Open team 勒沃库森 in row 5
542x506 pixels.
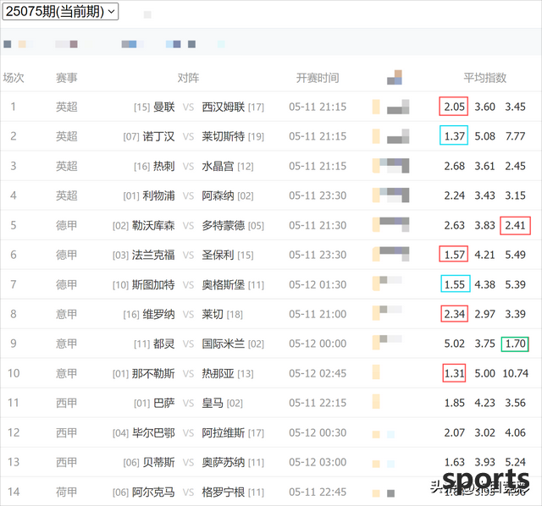(x=153, y=226)
